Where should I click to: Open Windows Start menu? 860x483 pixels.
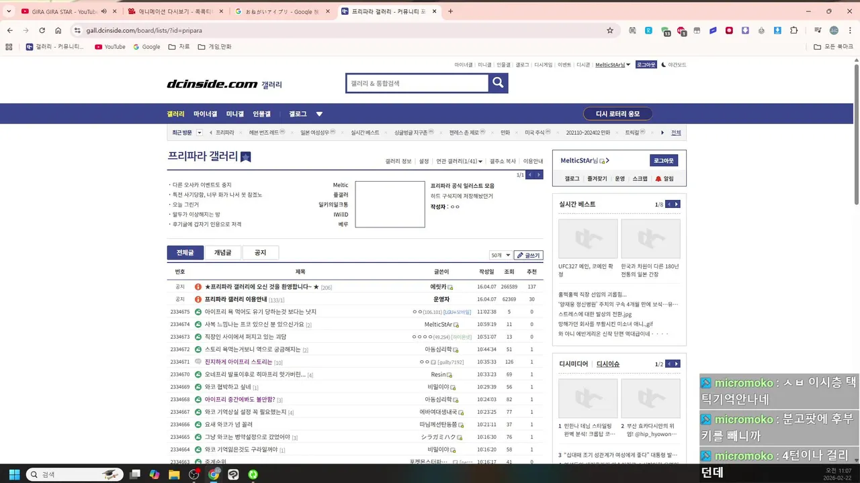click(14, 474)
